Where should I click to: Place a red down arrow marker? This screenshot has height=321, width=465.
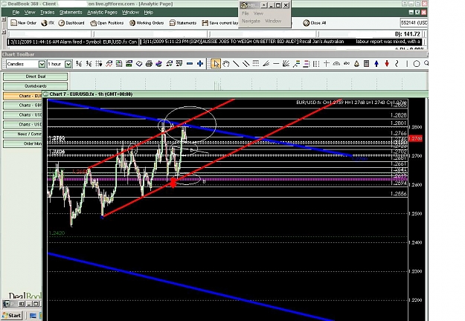tap(387, 64)
